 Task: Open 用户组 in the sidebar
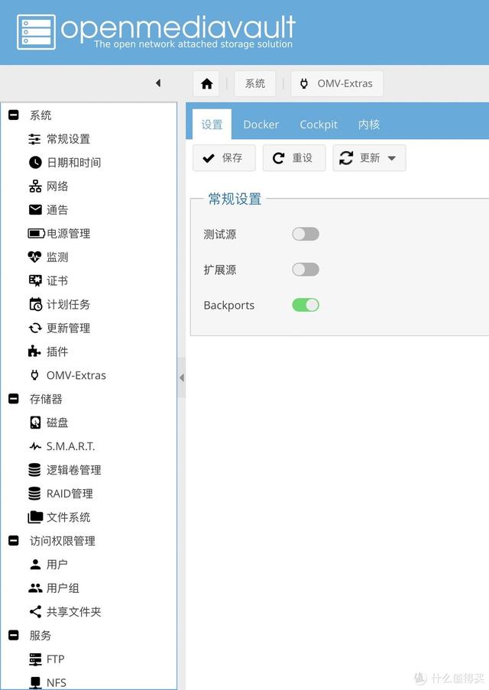63,588
